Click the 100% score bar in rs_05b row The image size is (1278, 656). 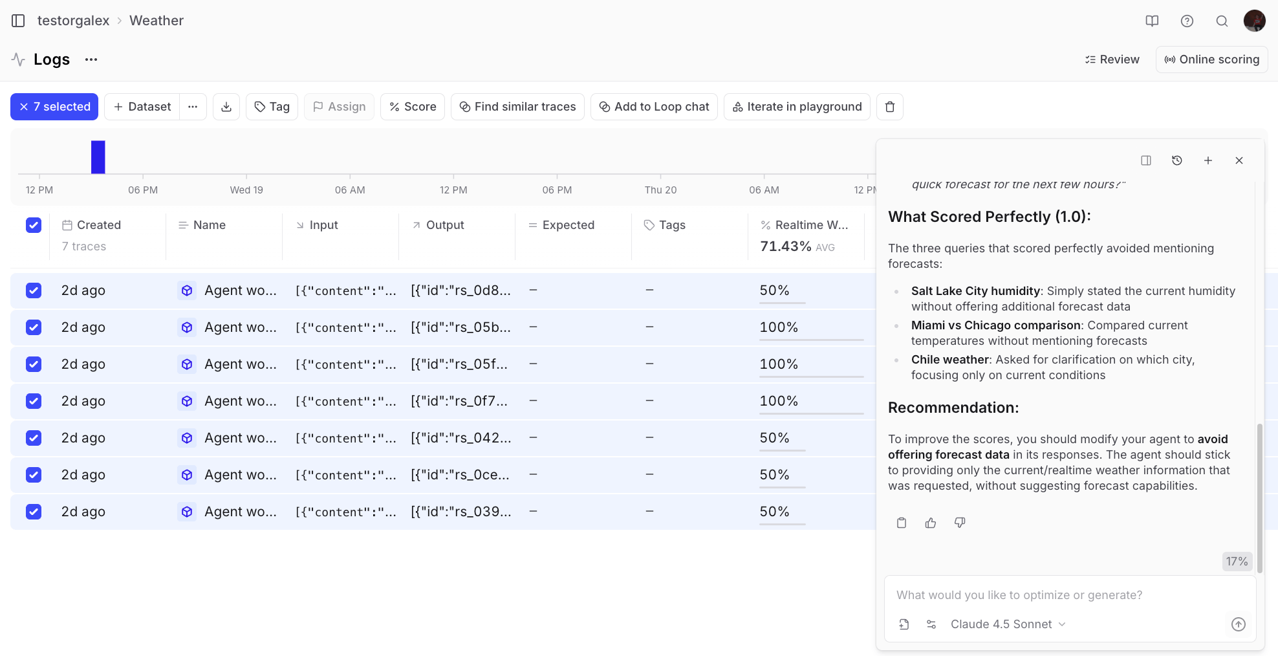pyautogui.click(x=812, y=339)
